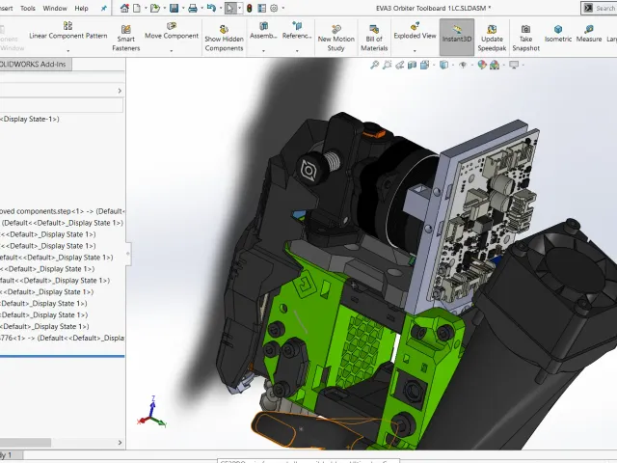
Task: Toggle the Section View icon
Action: coord(412,65)
